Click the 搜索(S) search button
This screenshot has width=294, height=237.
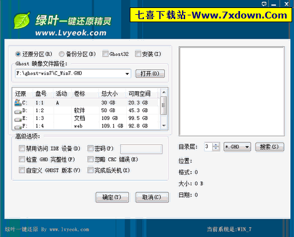click(x=269, y=147)
